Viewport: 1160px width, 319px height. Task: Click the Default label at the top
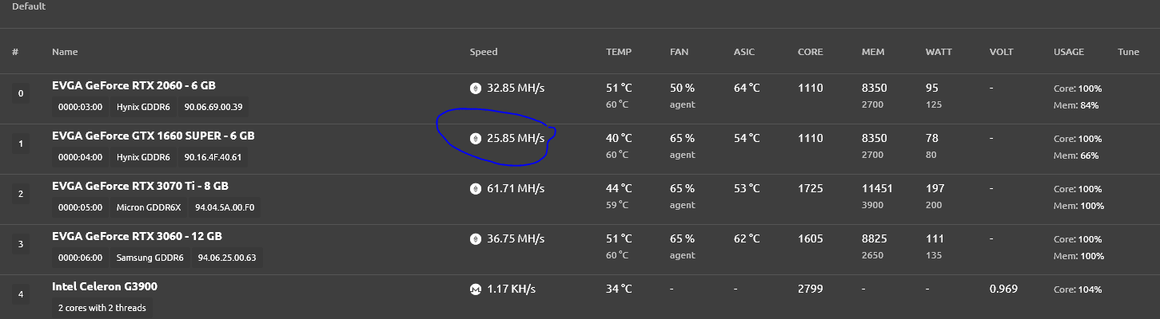click(x=29, y=6)
